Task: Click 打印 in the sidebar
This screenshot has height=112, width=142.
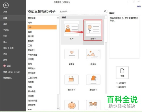Action: (x=5, y=36)
